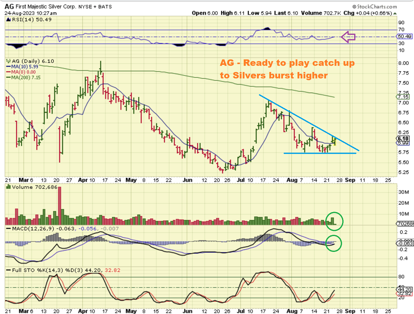
Task: Click the 8.00 price axis label
Action: (404, 63)
